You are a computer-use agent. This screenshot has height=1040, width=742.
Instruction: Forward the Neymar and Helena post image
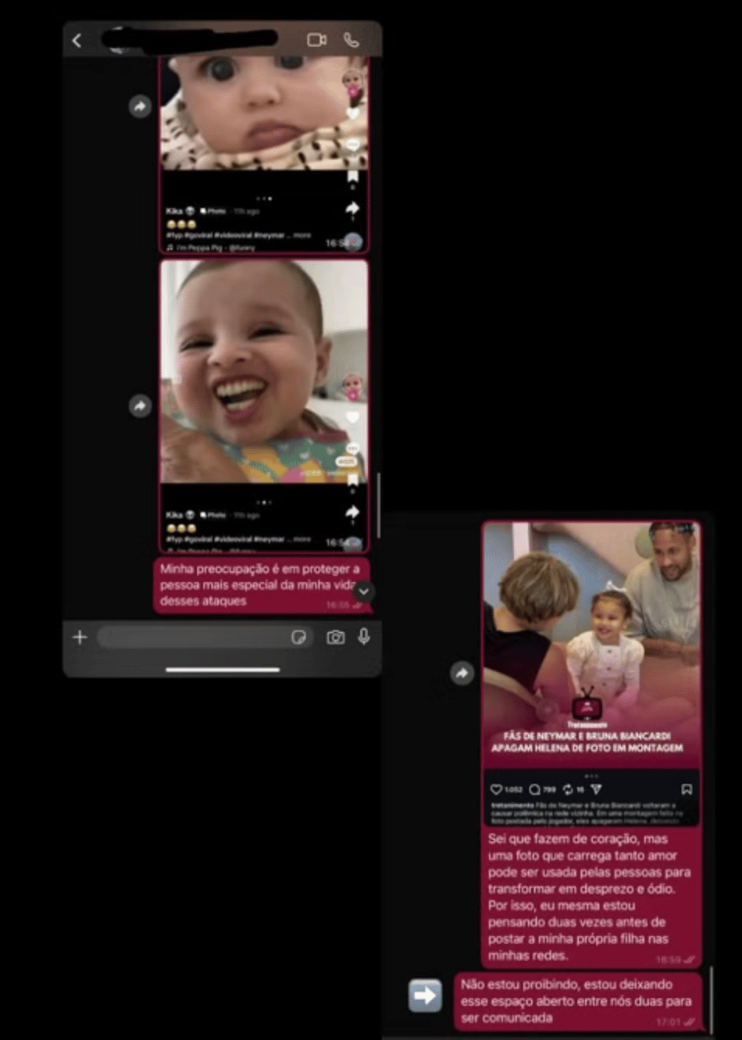point(462,673)
